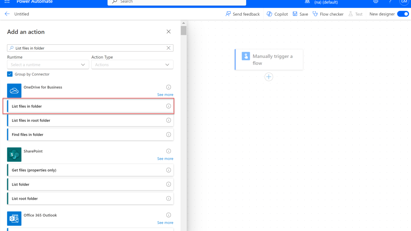Open the Runtime dropdown
The height and width of the screenshot is (231, 411).
(x=48, y=65)
